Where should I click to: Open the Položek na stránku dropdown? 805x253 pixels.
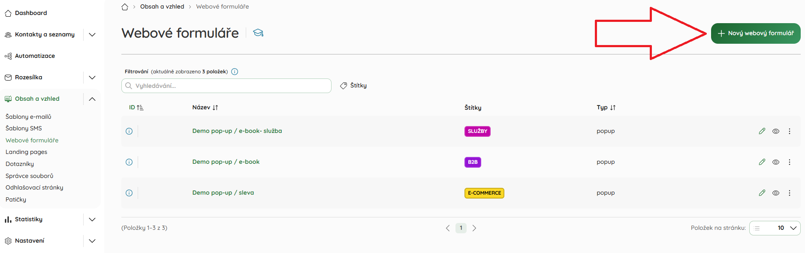775,228
